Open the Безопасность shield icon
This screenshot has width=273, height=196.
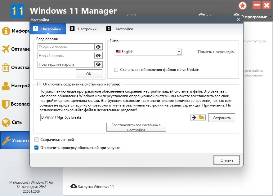[6, 104]
